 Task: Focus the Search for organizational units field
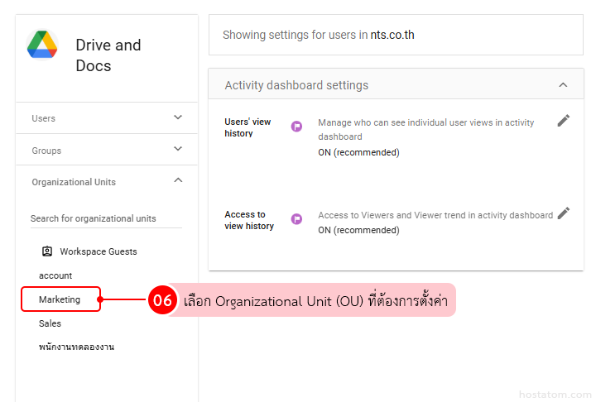click(x=106, y=219)
